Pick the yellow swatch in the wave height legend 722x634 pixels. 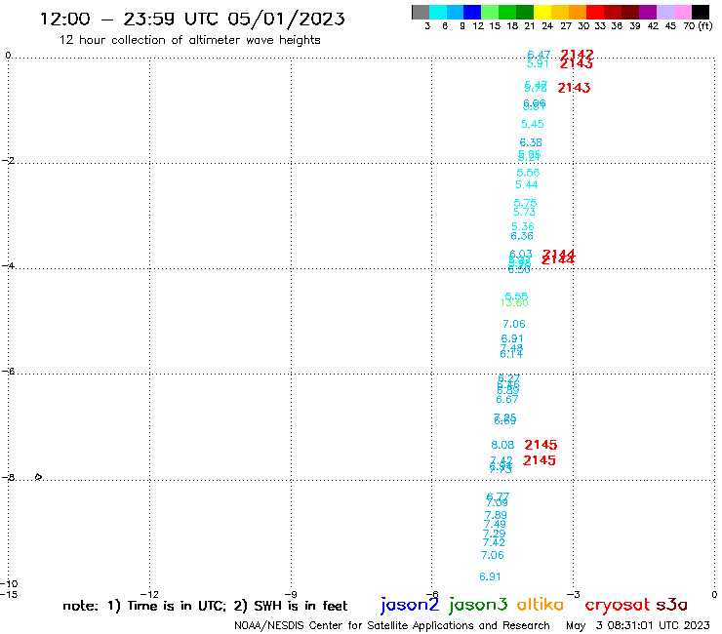(542, 12)
